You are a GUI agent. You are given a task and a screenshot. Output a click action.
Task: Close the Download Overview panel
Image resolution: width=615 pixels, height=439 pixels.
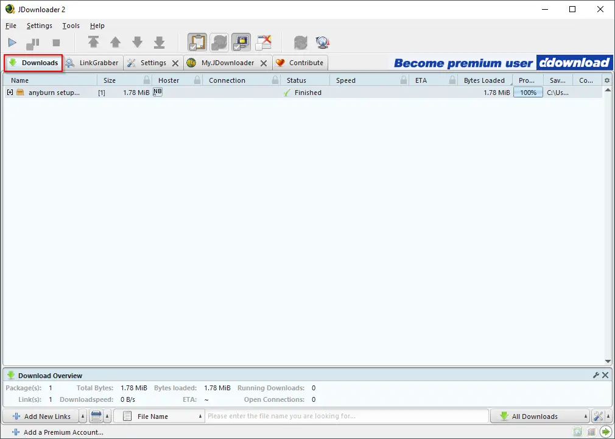(605, 375)
